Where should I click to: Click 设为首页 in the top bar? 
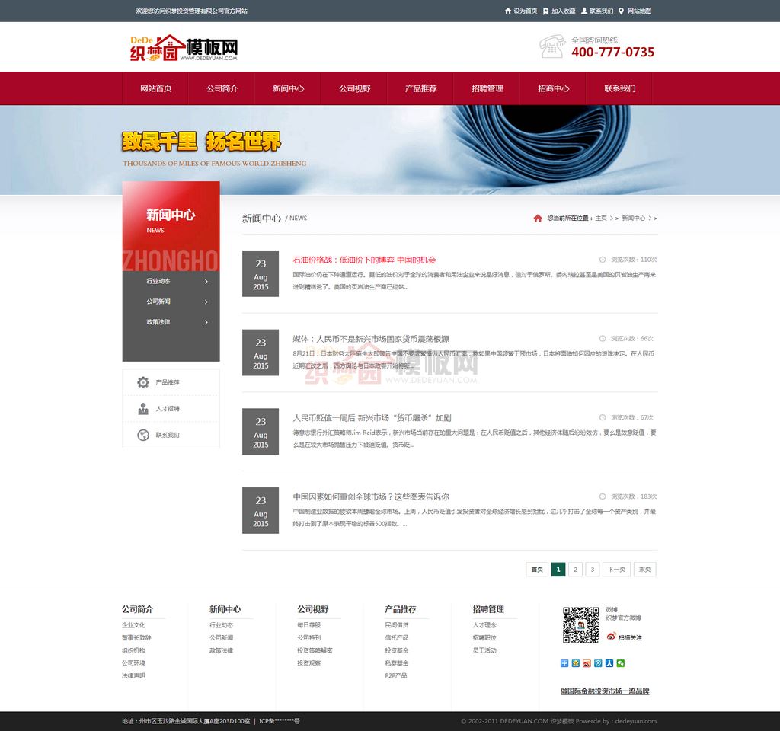pos(521,11)
